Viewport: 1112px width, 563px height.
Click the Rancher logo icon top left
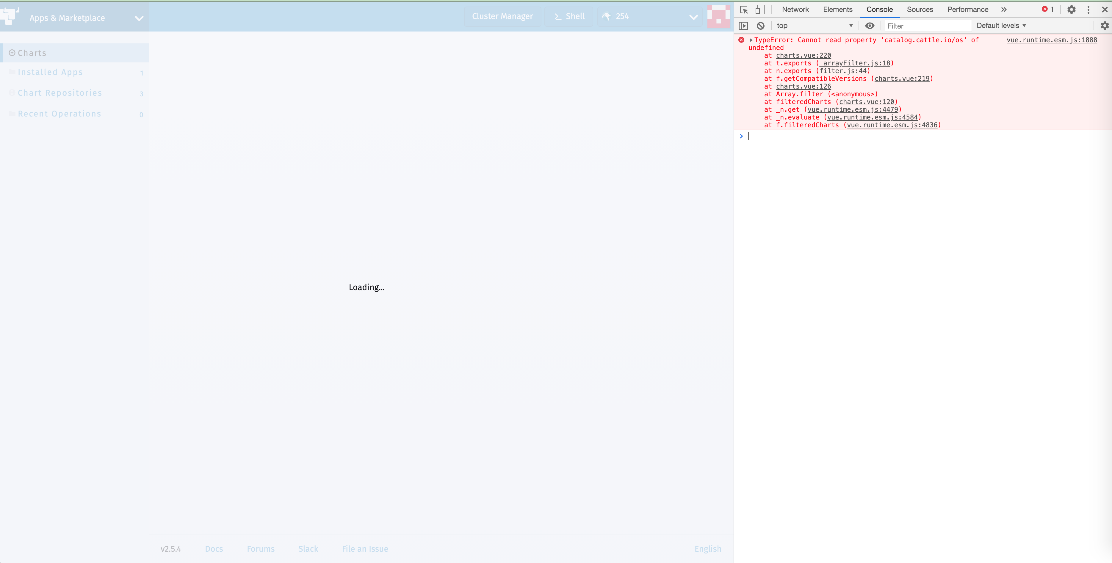pyautogui.click(x=10, y=16)
